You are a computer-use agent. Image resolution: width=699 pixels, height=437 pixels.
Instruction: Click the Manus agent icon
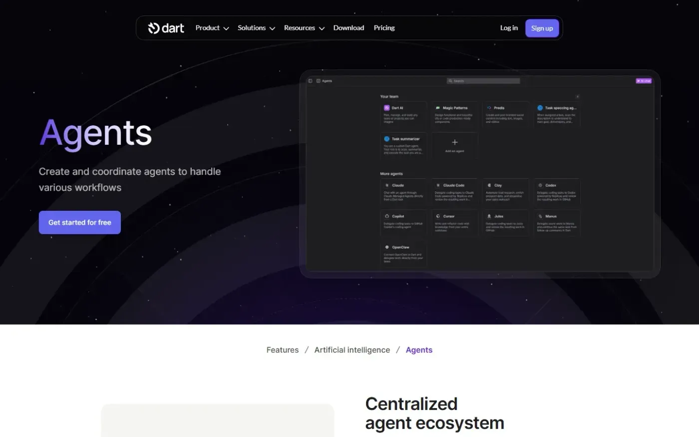pos(540,216)
